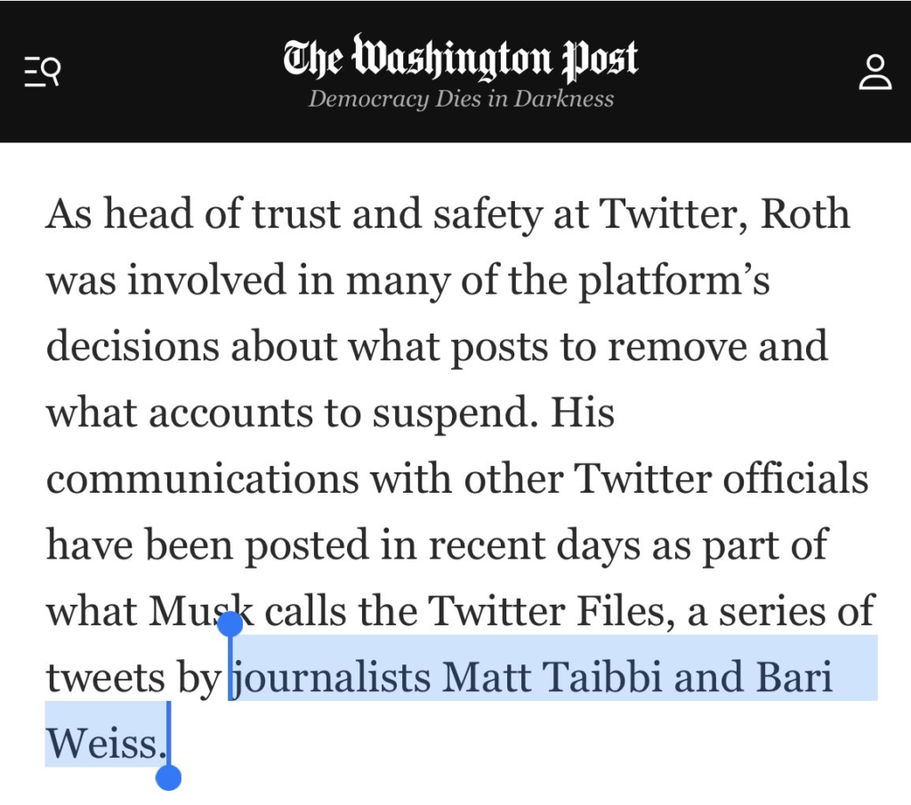The width and height of the screenshot is (911, 805).
Task: Click the "Democracy Dies in Darkness" tagline
Action: (460, 99)
